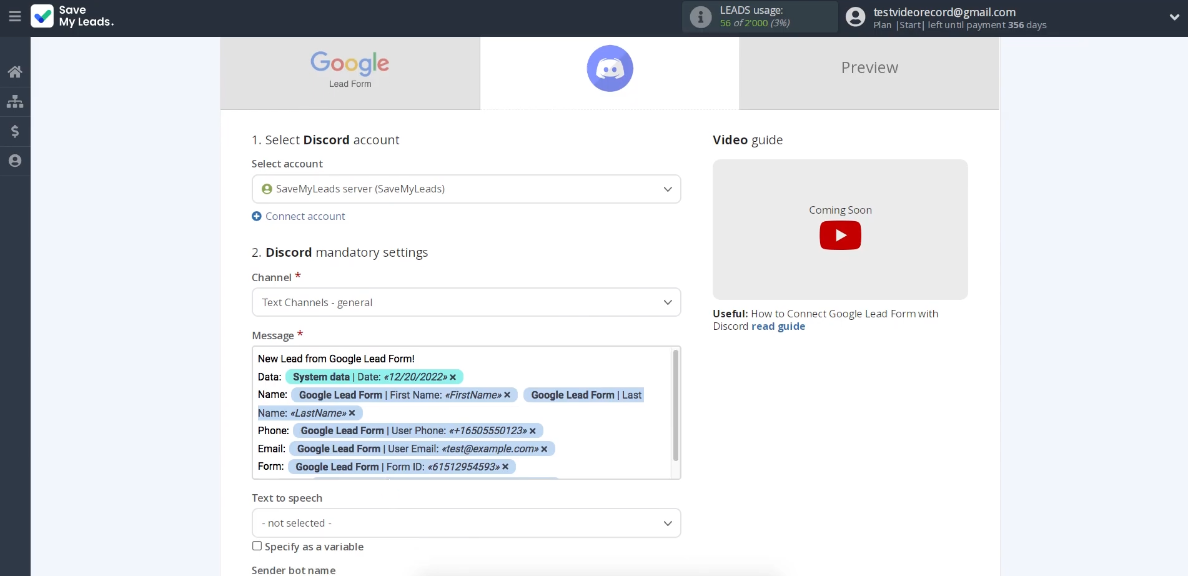Remove the Form ID variable tag
Screen dimensions: 1188x576
505,467
